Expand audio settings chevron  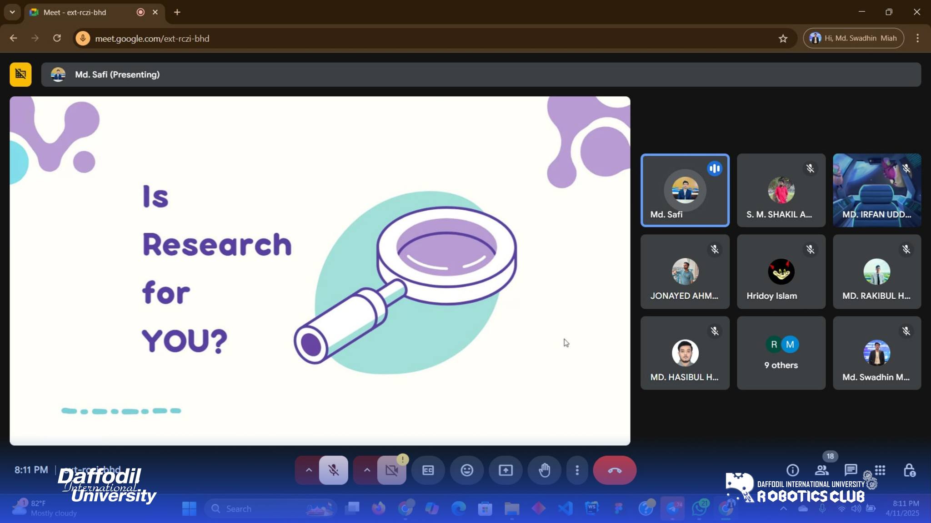(309, 470)
